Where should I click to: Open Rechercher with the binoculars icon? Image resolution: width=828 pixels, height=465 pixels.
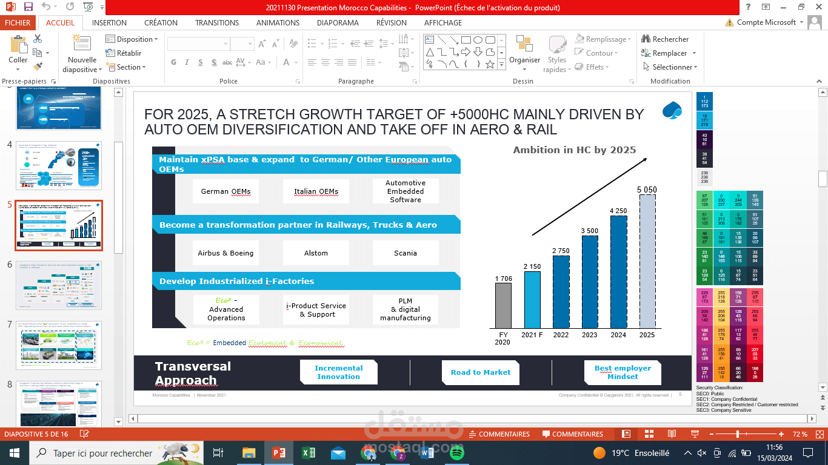(646, 39)
